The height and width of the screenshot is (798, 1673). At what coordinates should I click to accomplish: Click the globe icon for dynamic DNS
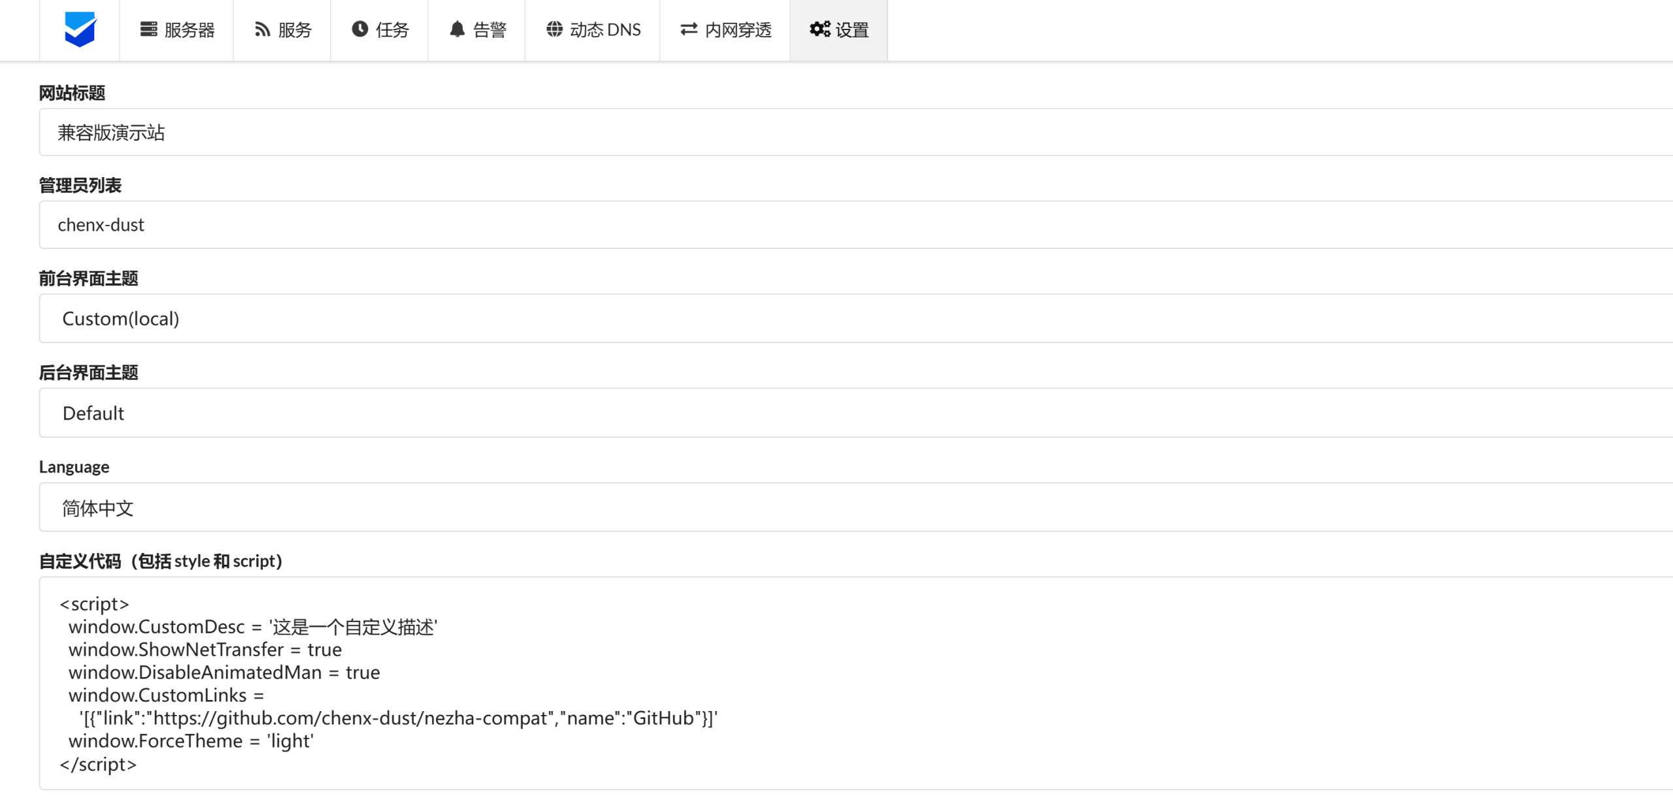click(554, 29)
